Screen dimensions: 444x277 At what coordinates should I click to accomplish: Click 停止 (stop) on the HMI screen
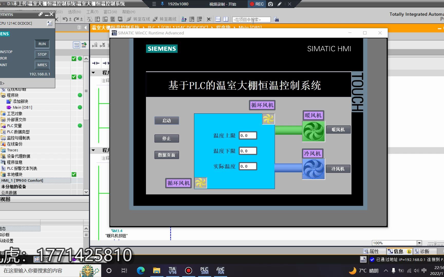166,138
